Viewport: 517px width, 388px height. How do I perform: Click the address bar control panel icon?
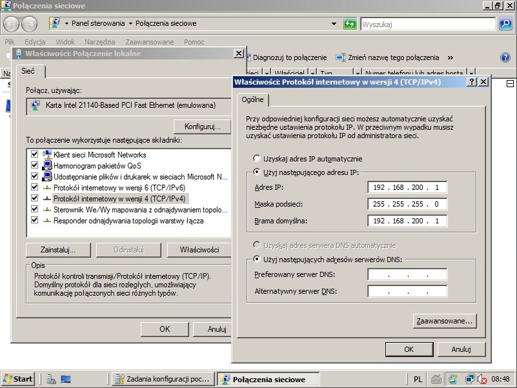[55, 23]
